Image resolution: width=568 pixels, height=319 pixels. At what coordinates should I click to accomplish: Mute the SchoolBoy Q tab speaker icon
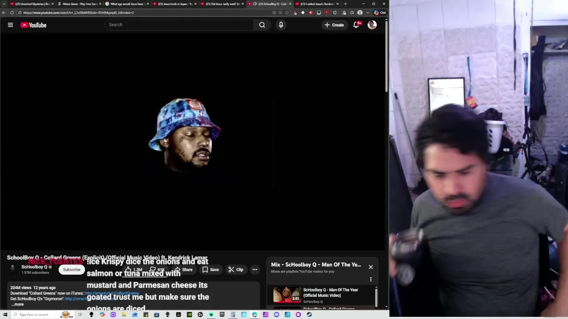tap(255, 4)
